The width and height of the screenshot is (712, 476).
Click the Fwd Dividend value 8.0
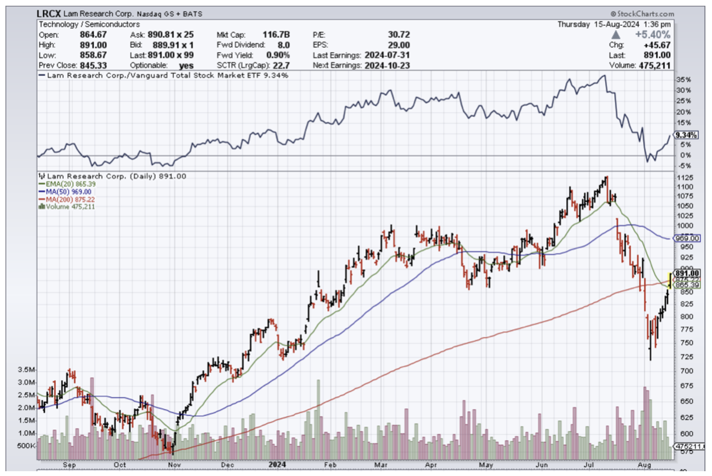click(283, 45)
